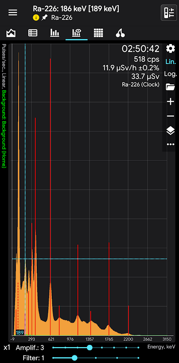Open the spectrum layers icon

point(170,131)
